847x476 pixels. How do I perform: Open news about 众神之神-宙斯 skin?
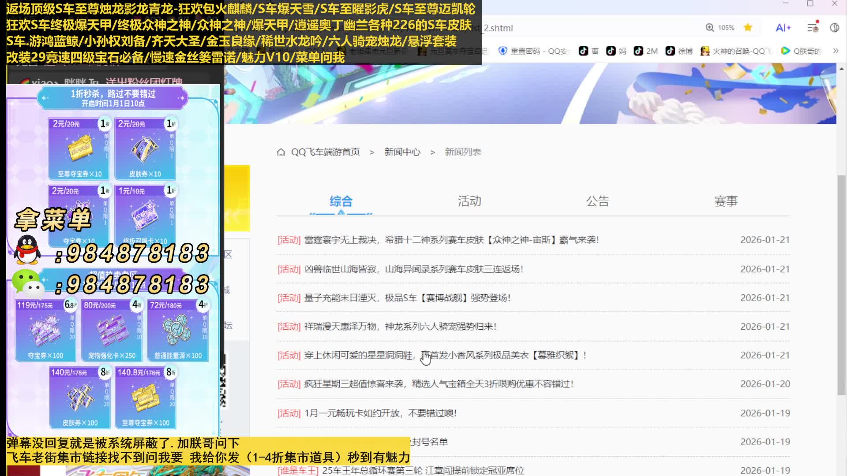451,240
